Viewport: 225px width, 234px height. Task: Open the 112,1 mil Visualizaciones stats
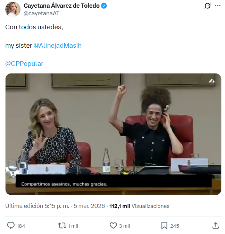tap(140, 206)
